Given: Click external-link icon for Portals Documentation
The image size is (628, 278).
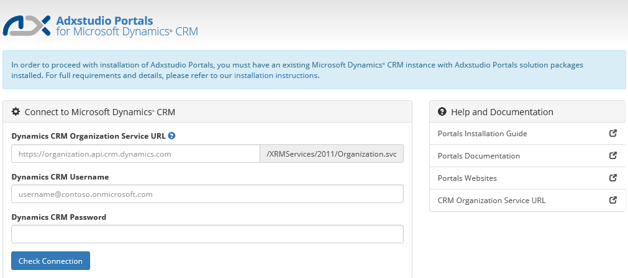Looking at the screenshot, I should (x=613, y=155).
